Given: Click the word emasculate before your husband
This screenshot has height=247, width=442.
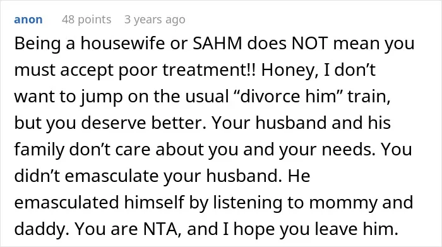Looking at the screenshot, I should tap(112, 176).
